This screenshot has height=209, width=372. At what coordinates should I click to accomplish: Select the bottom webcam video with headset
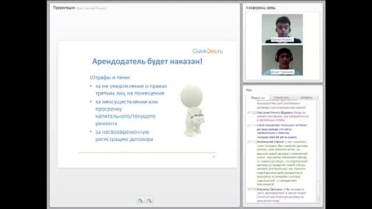point(282,60)
